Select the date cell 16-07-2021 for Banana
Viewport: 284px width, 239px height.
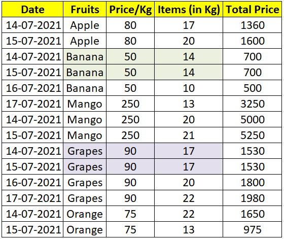click(x=32, y=88)
